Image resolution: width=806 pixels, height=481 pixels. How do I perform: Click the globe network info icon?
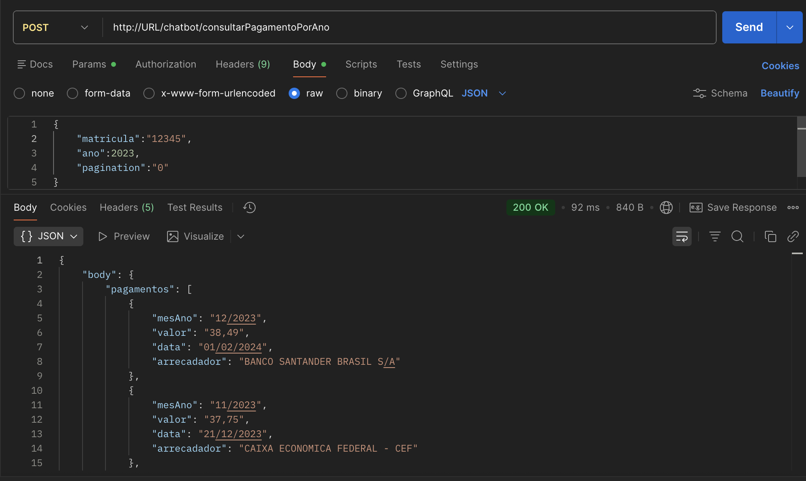click(x=666, y=208)
